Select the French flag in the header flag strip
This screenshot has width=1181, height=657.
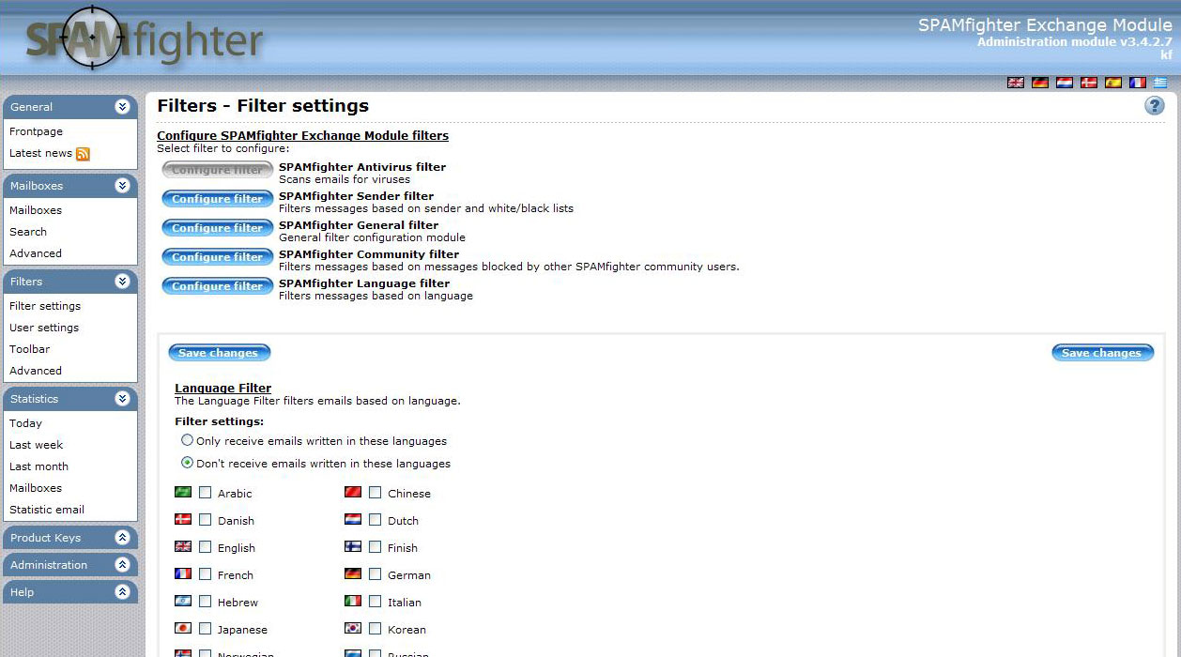tap(1138, 83)
